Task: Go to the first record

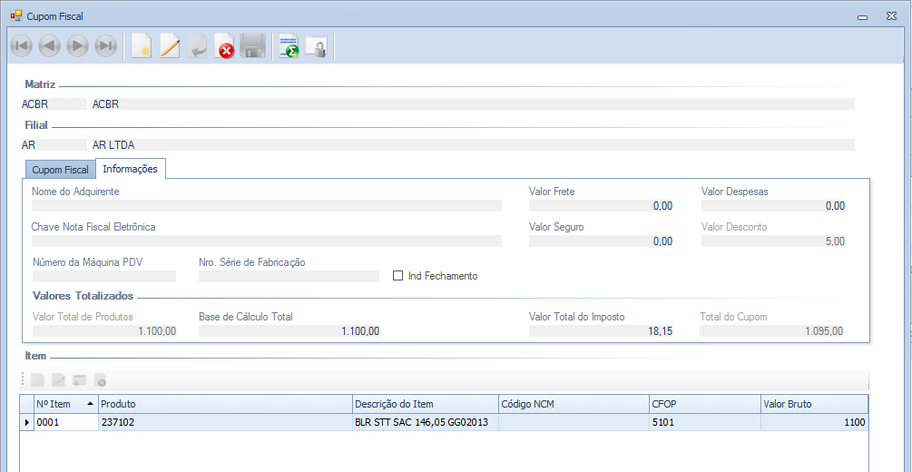Action: point(21,46)
